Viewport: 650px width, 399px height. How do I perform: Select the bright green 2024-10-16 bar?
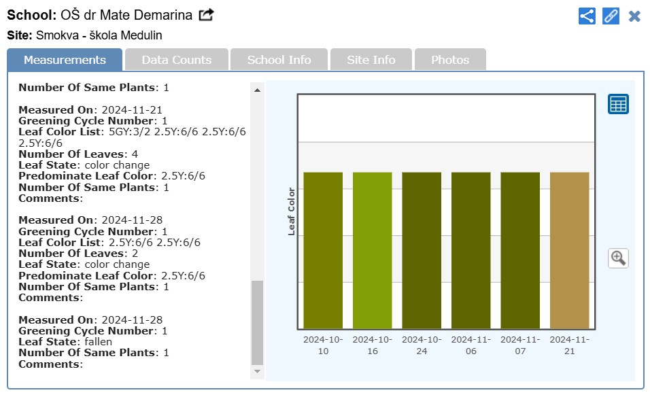[373, 250]
